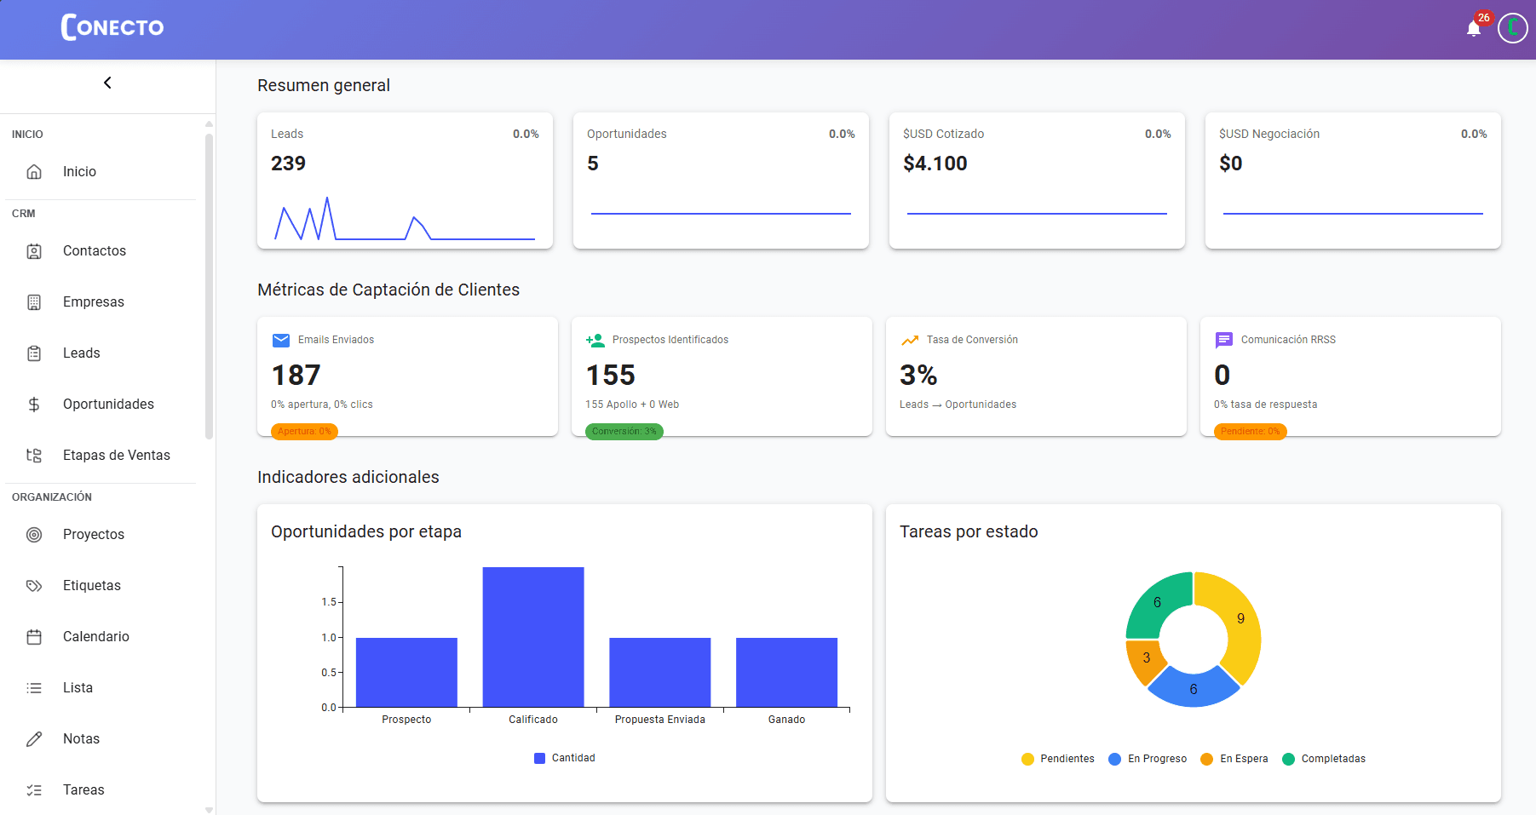This screenshot has width=1536, height=815.
Task: Select the Calendario icon
Action: click(34, 636)
